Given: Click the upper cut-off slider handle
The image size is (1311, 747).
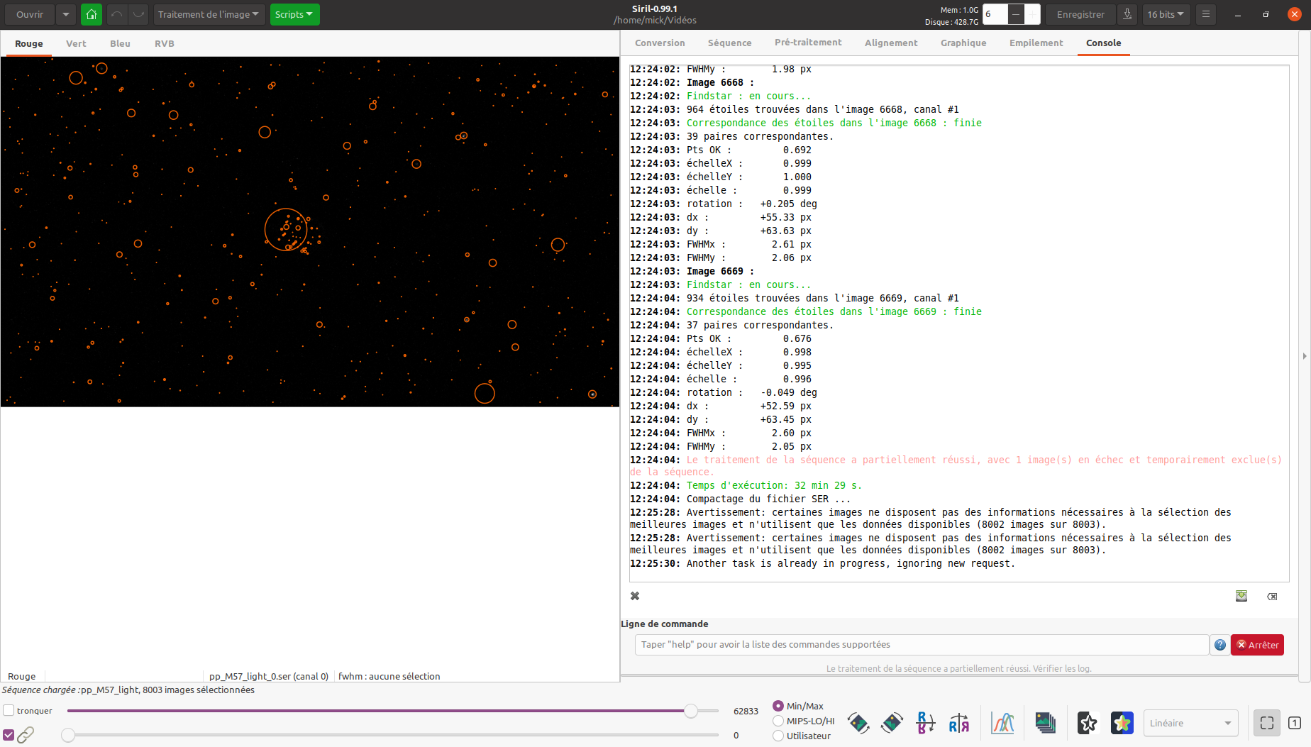Looking at the screenshot, I should (691, 710).
